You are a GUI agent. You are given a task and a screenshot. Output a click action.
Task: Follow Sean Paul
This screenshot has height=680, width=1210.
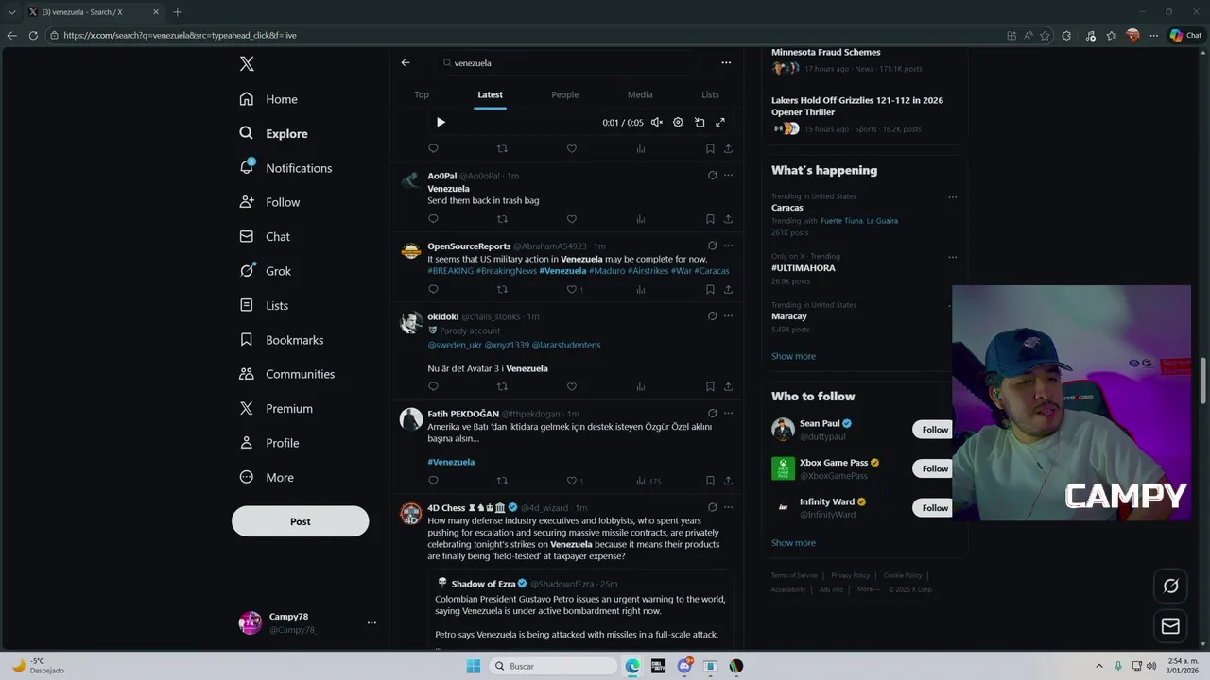pos(934,430)
